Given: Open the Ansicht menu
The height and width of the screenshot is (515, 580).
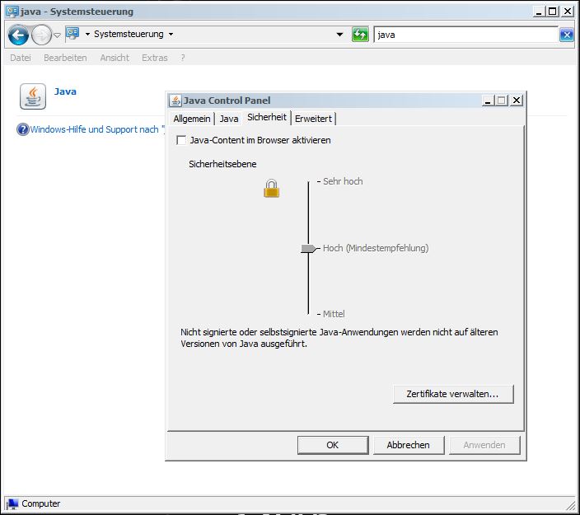Looking at the screenshot, I should click(x=115, y=58).
